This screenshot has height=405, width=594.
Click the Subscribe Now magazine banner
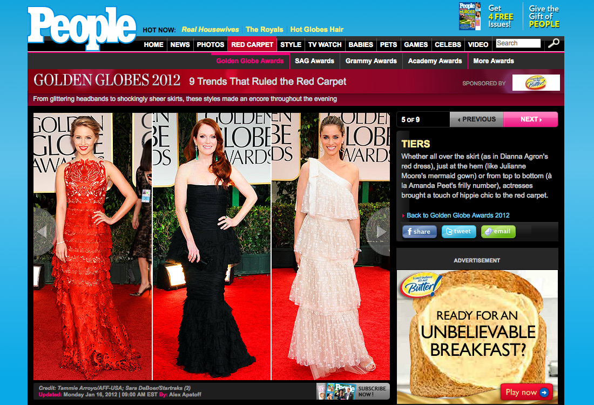pyautogui.click(x=353, y=391)
